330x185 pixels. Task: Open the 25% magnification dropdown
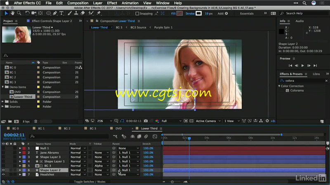(x=104, y=121)
